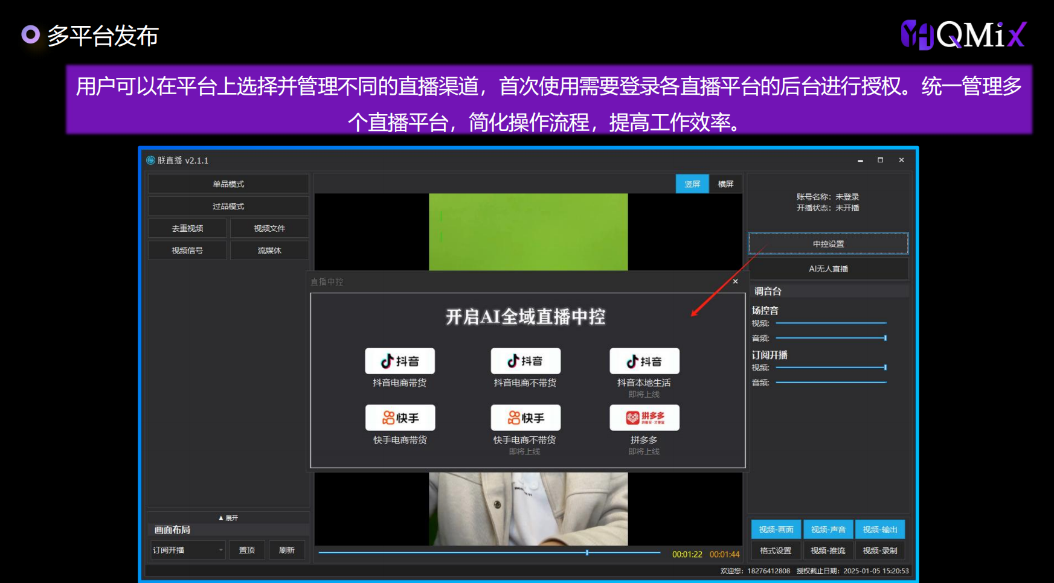The width and height of the screenshot is (1054, 583).
Task: Click the 开启AI全域直播中控 heading
Action: [525, 316]
